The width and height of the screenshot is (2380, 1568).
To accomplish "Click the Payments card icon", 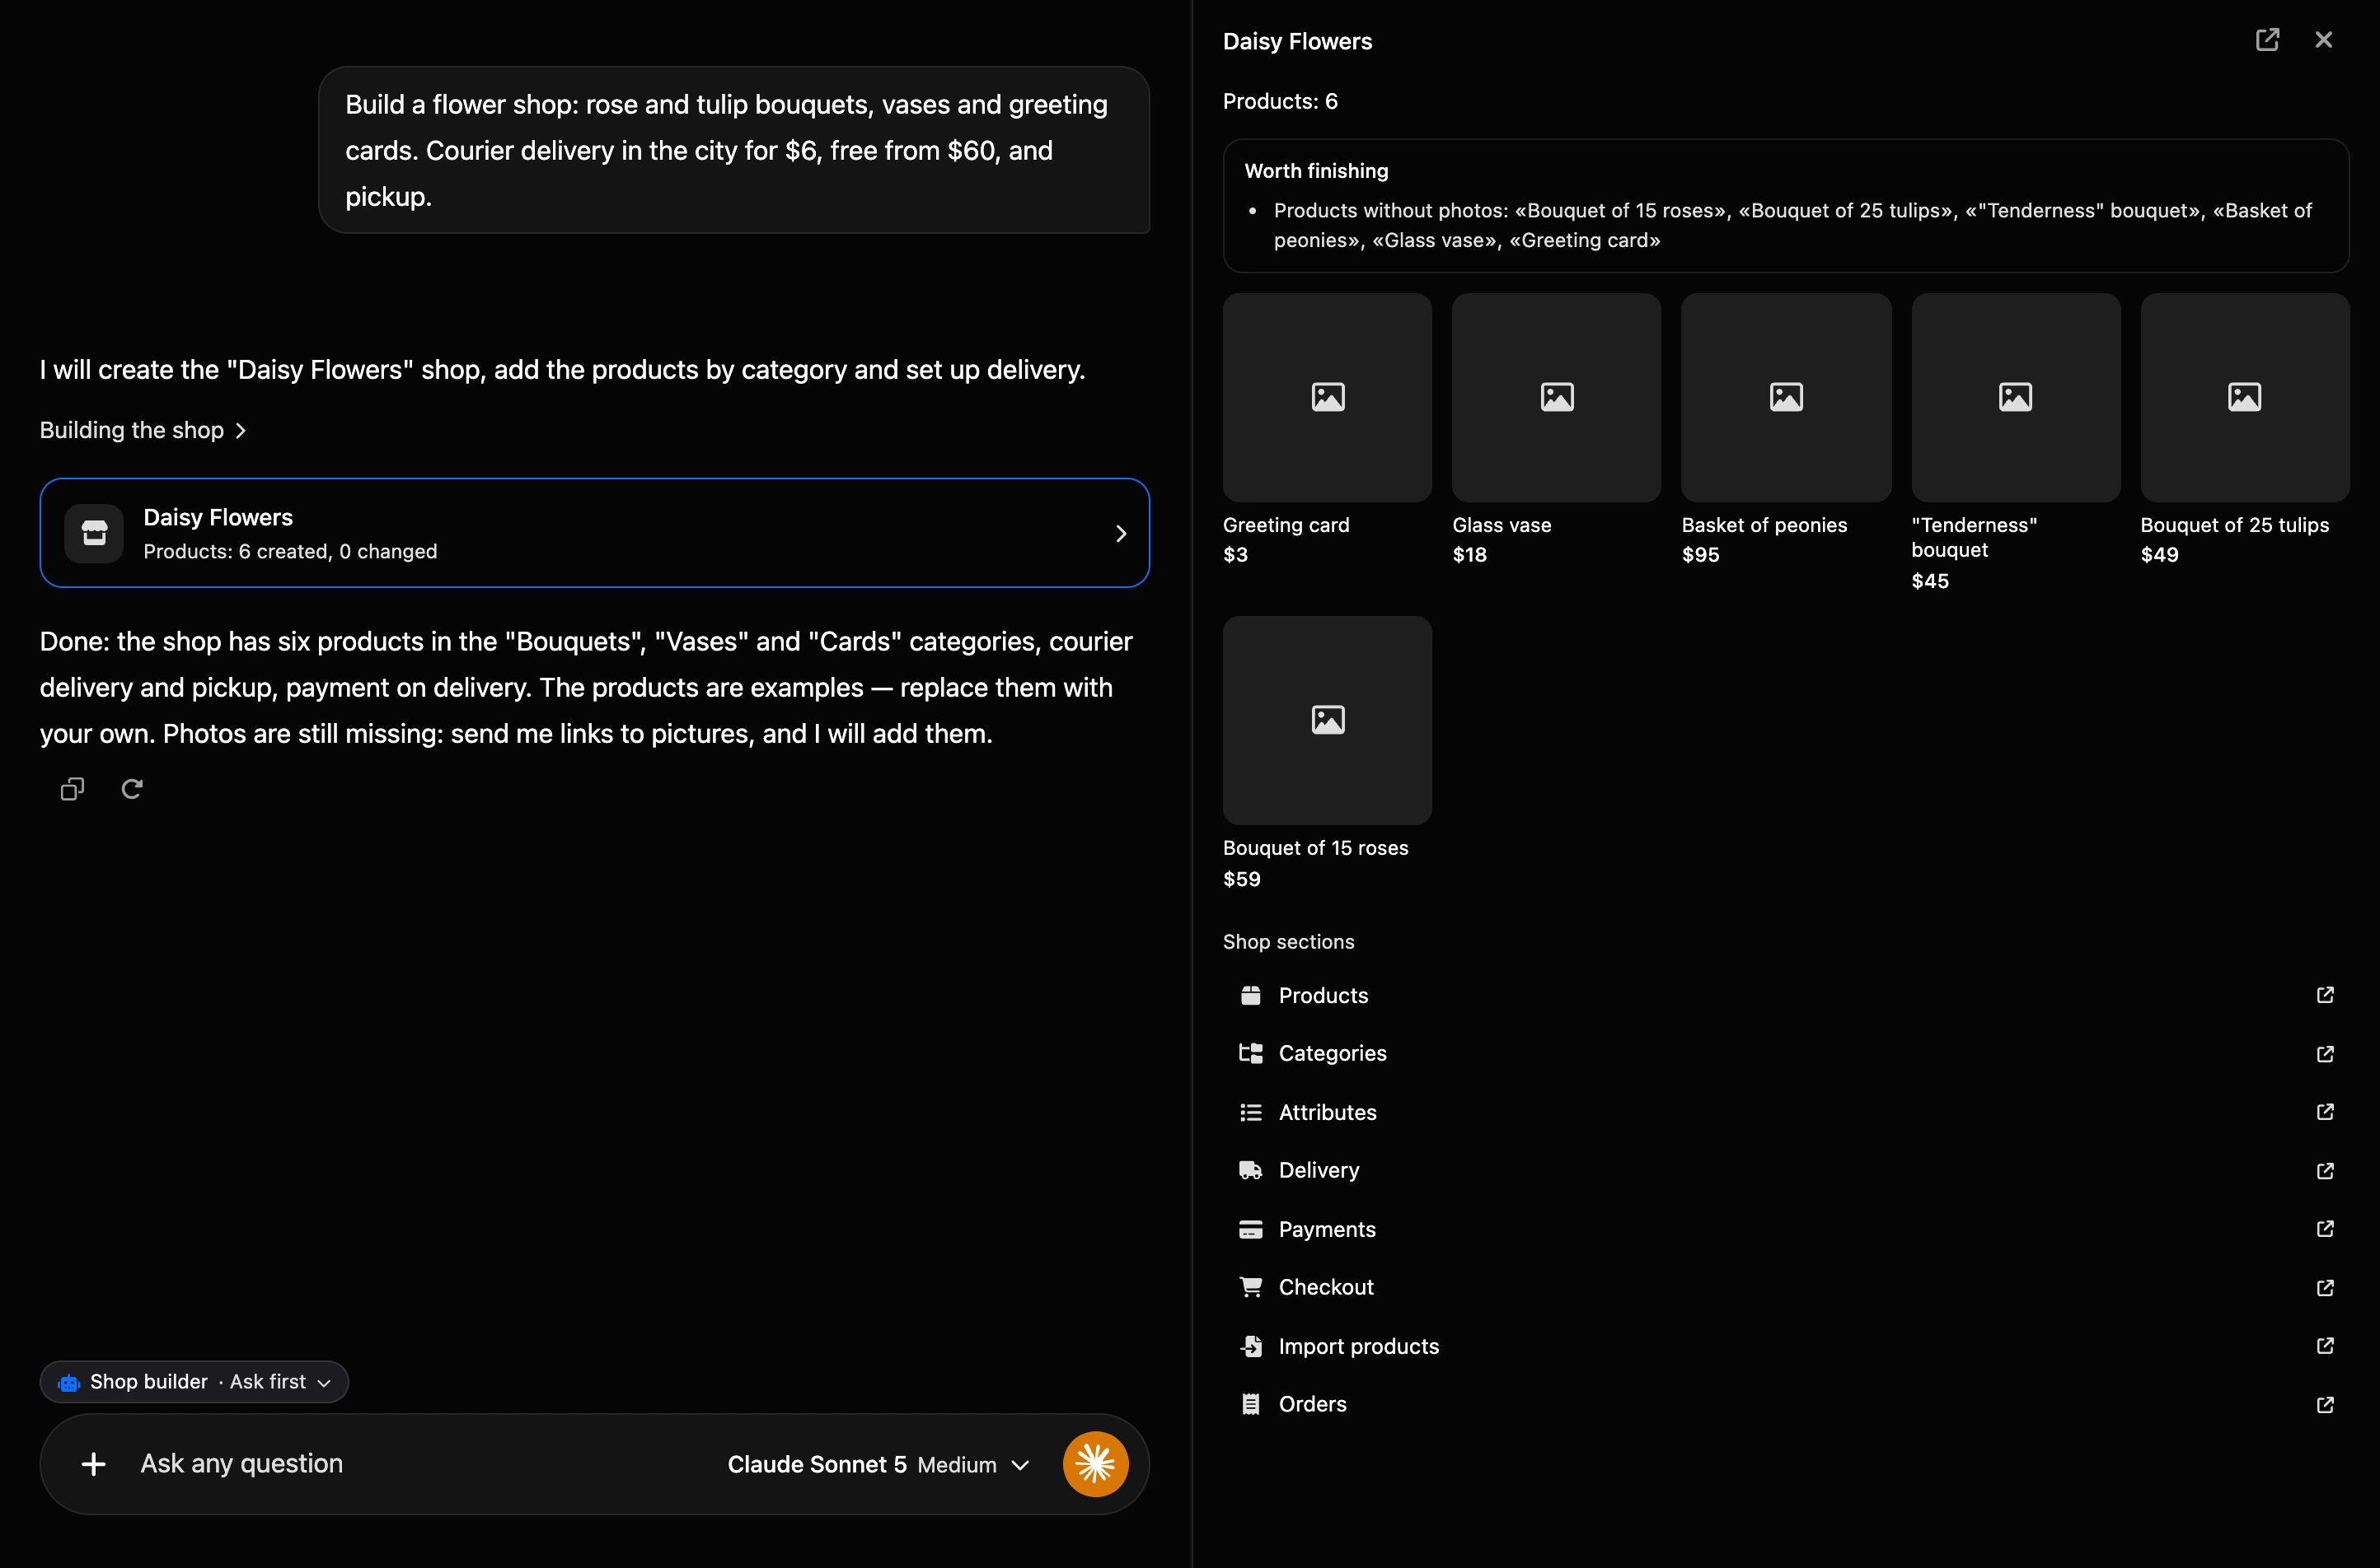I will [x=1250, y=1229].
